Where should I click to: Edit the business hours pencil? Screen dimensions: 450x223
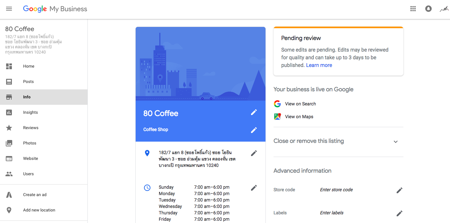(x=254, y=188)
